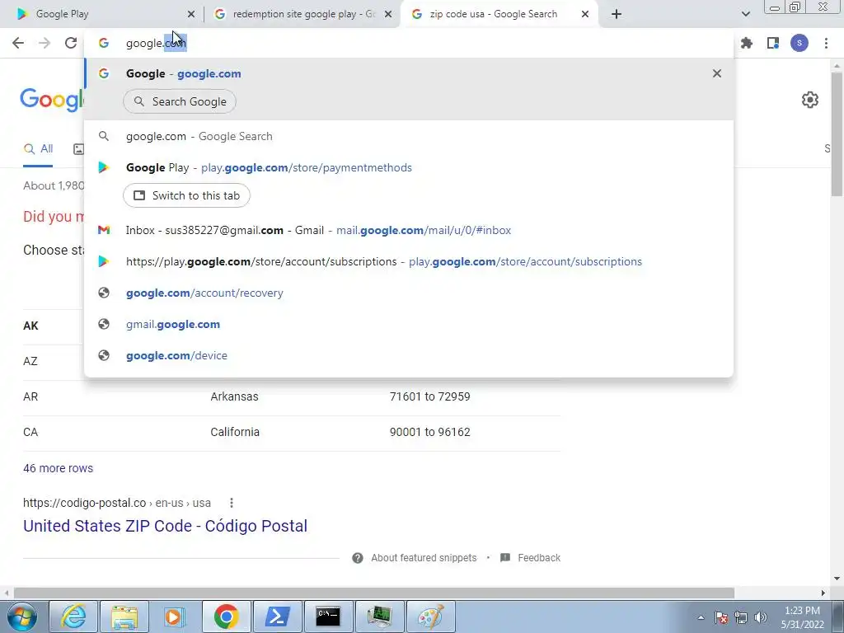Open options dots beside codigo-postal.co result
844x633 pixels.
pyautogui.click(x=232, y=503)
